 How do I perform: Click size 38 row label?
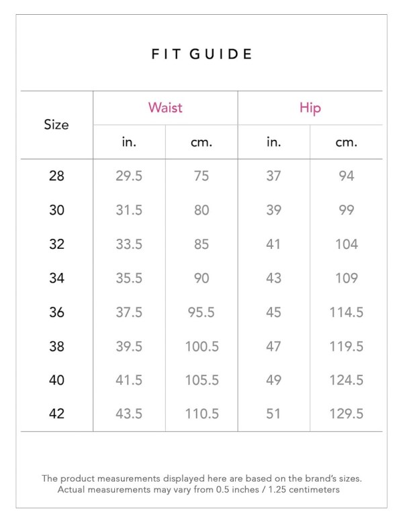click(x=56, y=346)
